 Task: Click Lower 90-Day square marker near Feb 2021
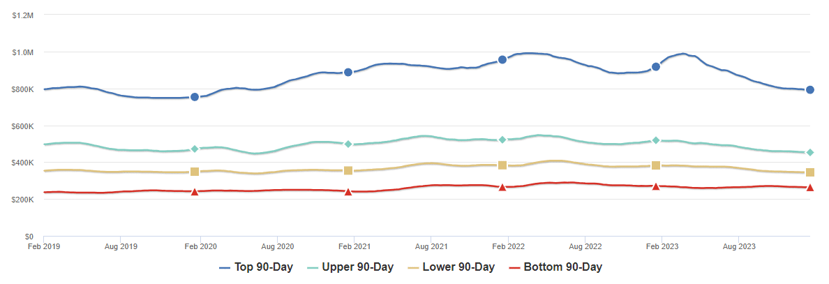(x=348, y=171)
